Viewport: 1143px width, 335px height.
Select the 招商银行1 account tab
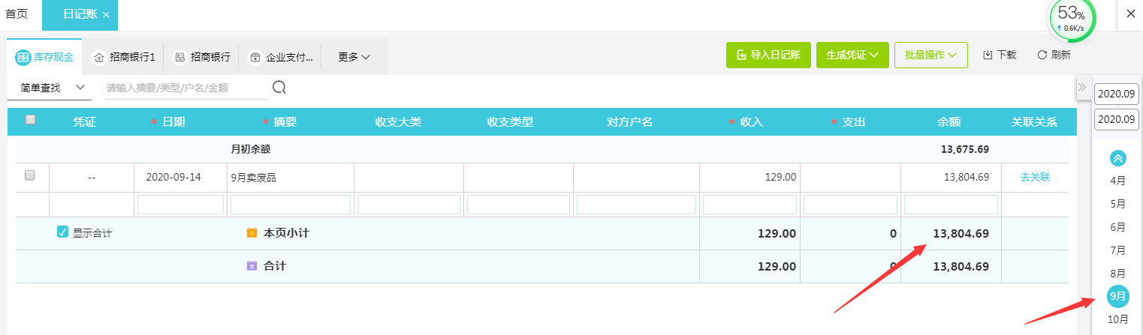pyautogui.click(x=123, y=57)
